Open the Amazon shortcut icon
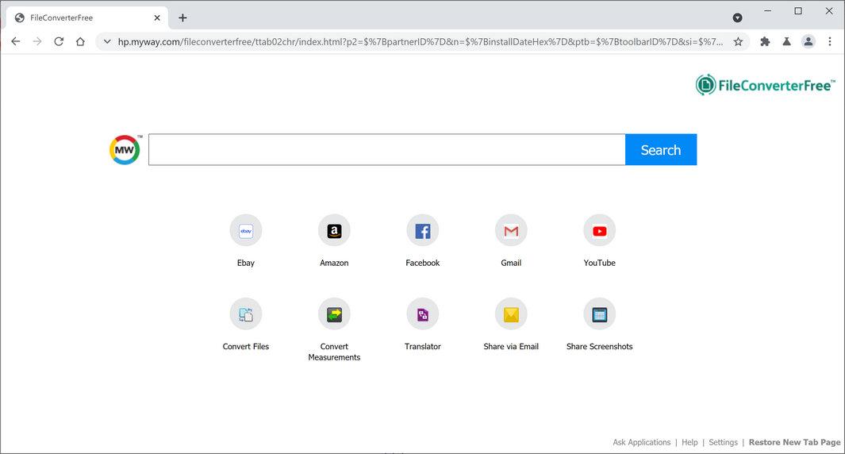This screenshot has width=845, height=454. click(334, 231)
